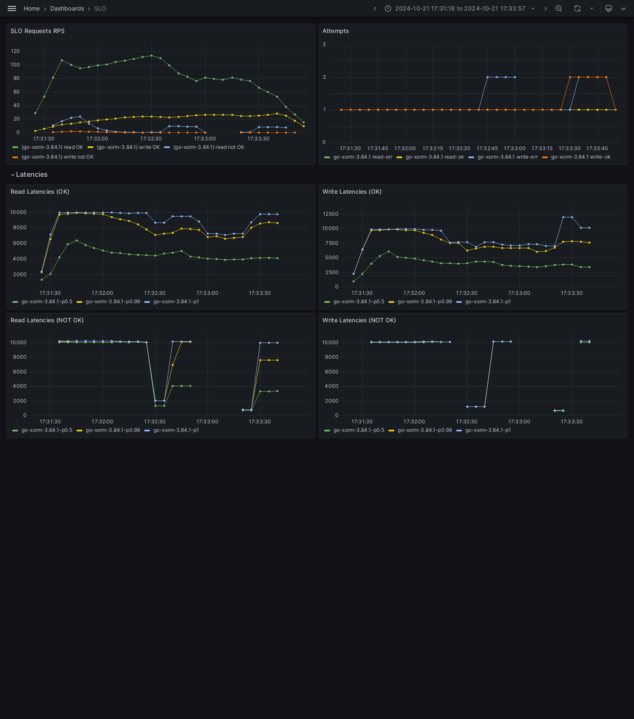Toggle TV/kiosk view mode icon
This screenshot has width=634, height=719.
609,8
